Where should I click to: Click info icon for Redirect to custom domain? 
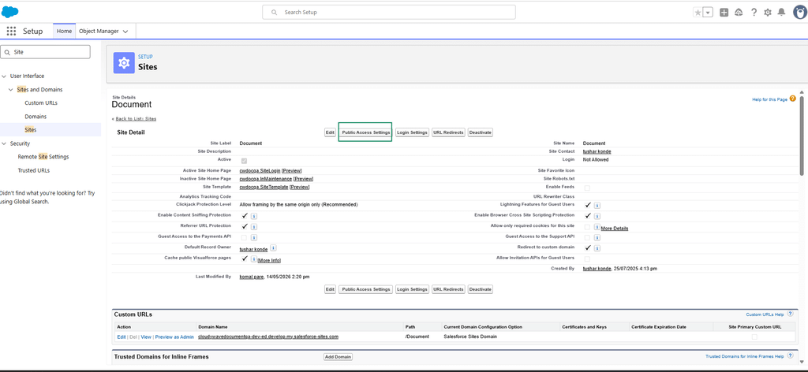click(x=597, y=248)
